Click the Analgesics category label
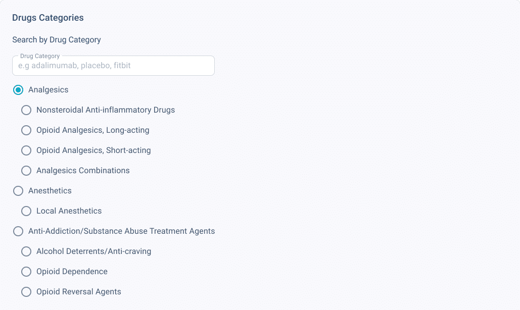 [x=49, y=90]
